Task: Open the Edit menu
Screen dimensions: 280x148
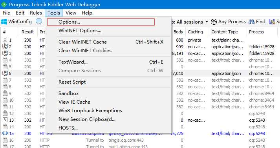Action: (x=20, y=13)
